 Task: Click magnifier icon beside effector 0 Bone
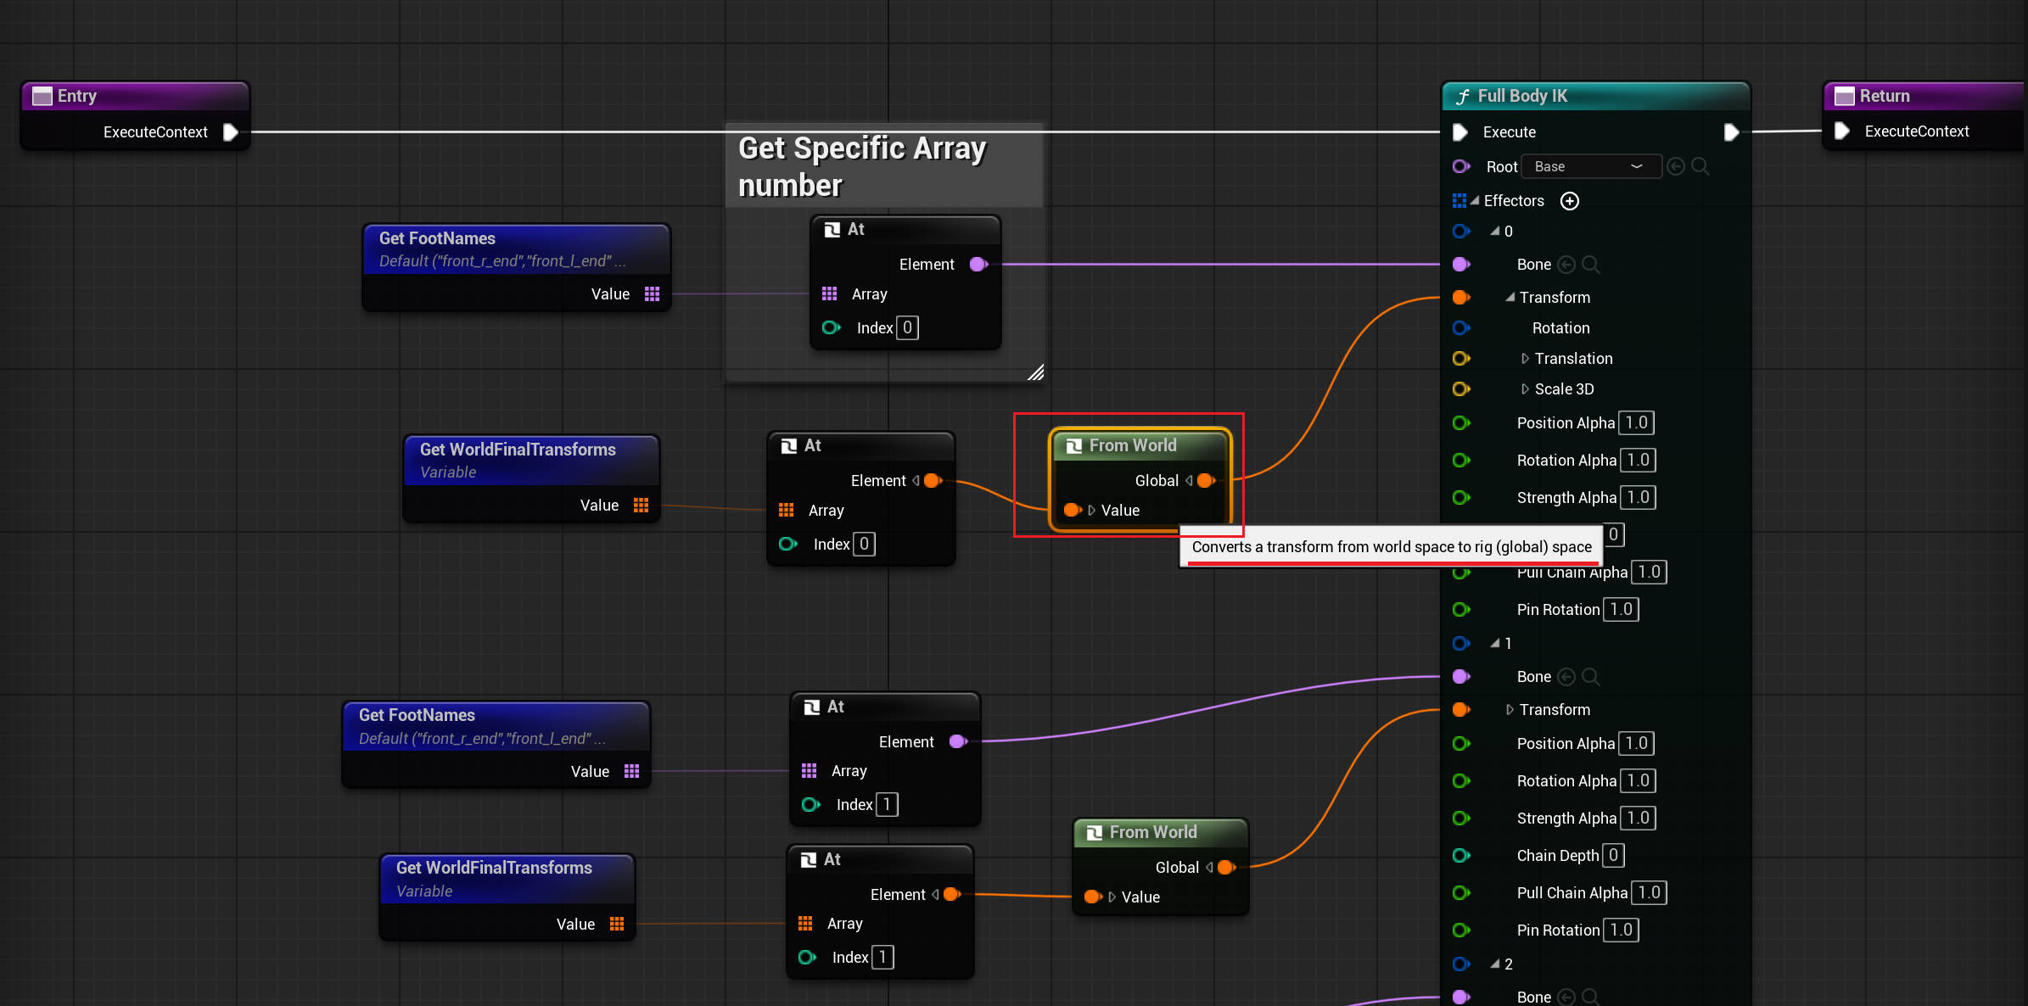1591,265
